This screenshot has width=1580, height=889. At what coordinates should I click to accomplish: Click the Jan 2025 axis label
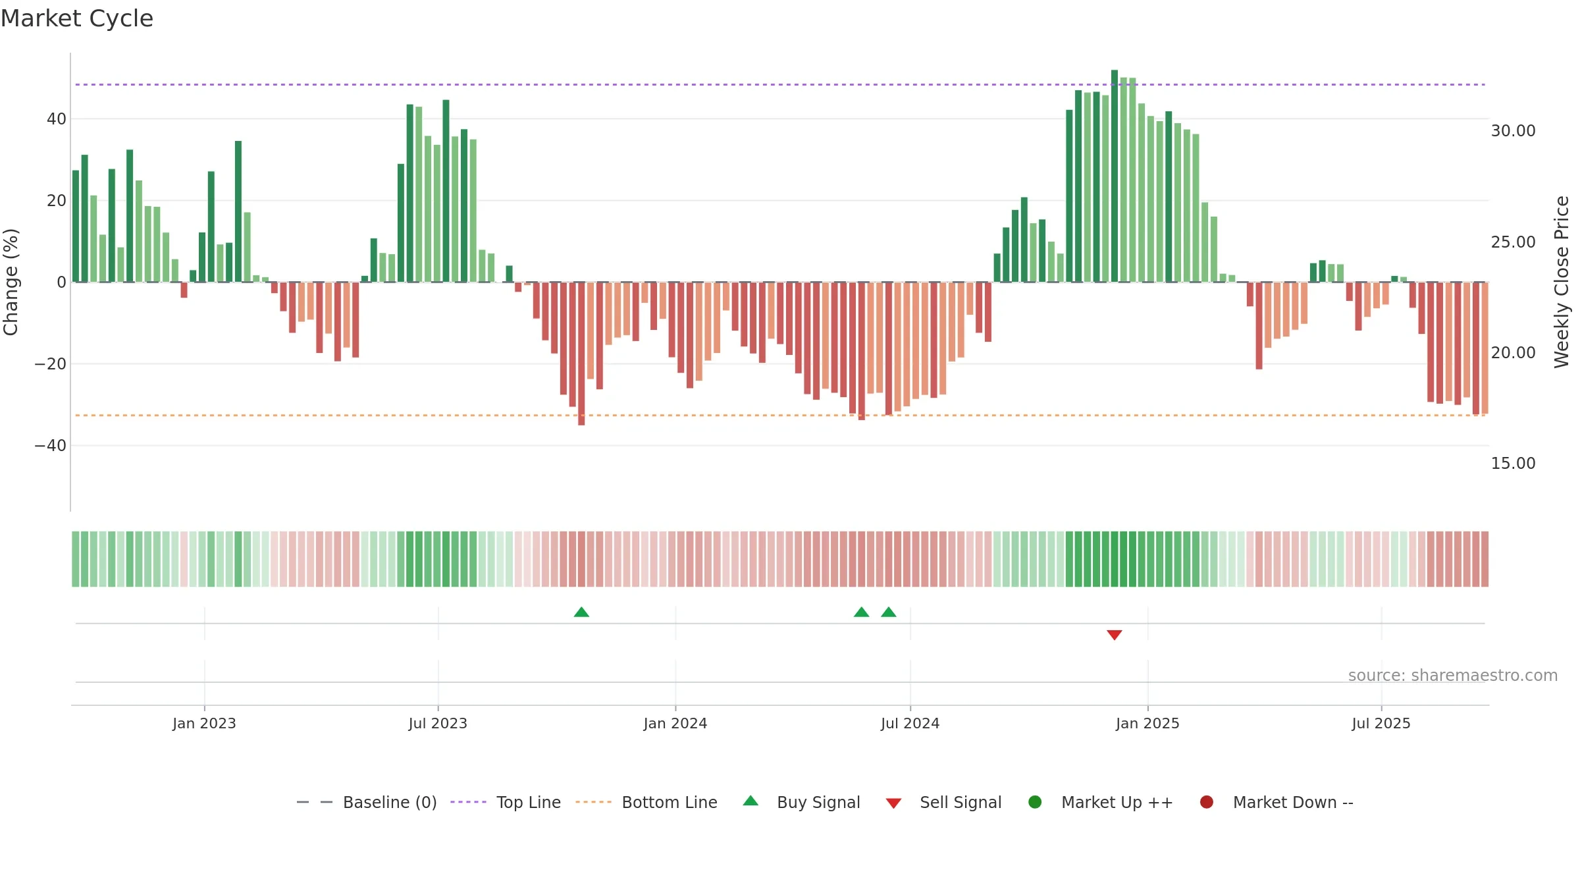click(1147, 723)
